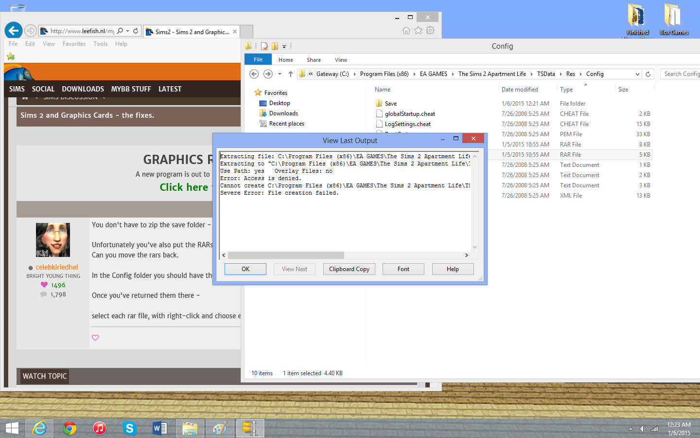
Task: Open Quick Access Toolbar customize dropdown
Action: pos(284,47)
